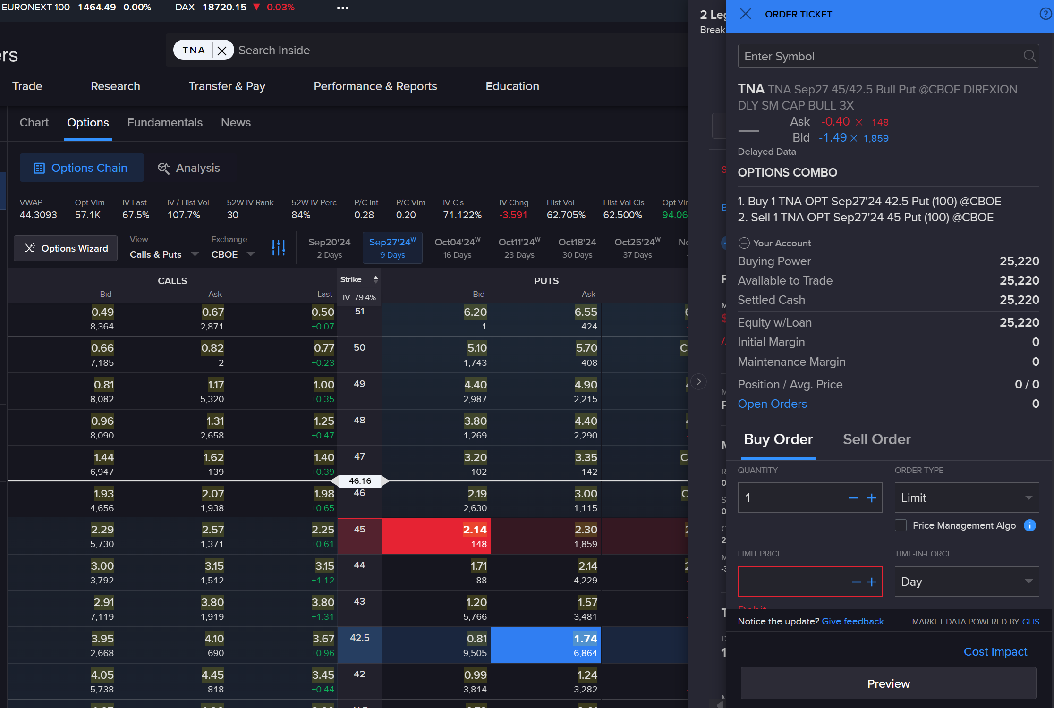The width and height of the screenshot is (1054, 708).
Task: Click the Give feedback link
Action: click(x=853, y=622)
